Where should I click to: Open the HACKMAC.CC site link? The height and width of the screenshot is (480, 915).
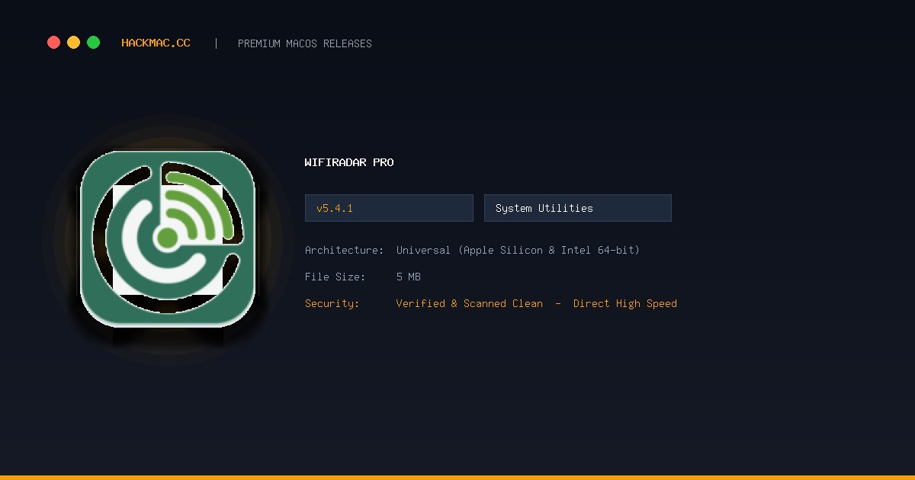(156, 43)
